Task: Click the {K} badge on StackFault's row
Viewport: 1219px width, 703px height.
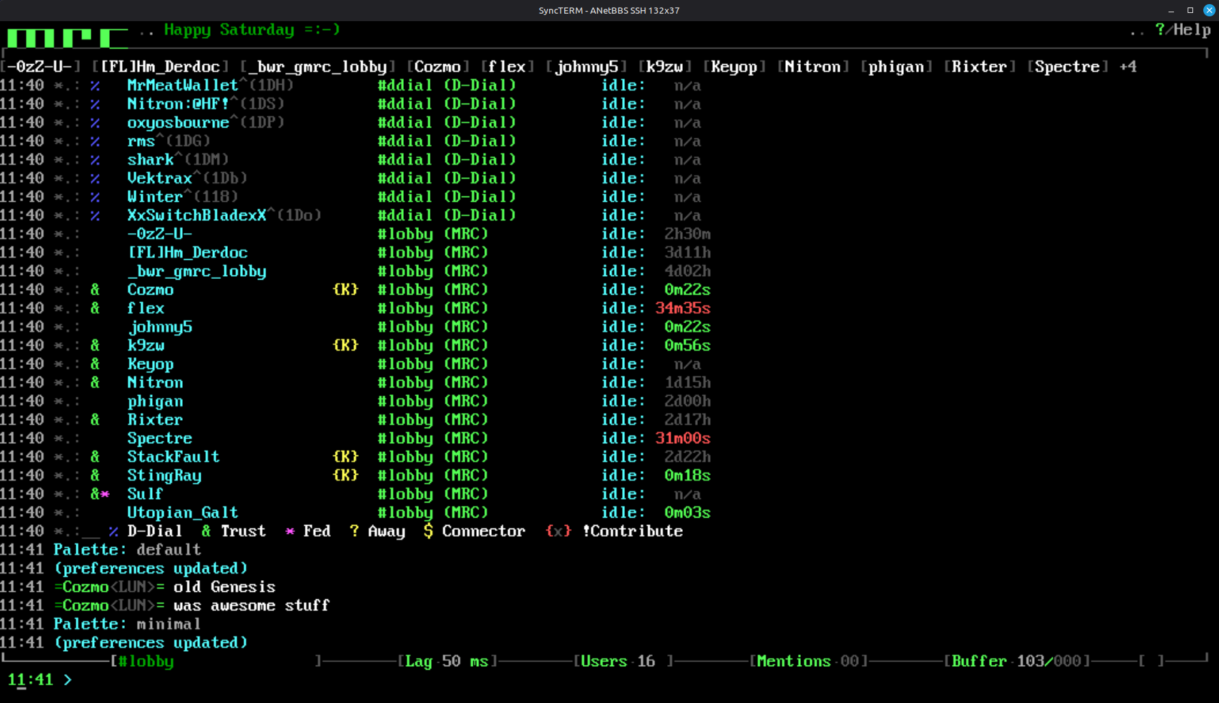Action: [x=345, y=456]
